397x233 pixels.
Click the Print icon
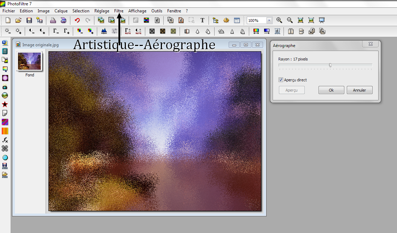click(x=53, y=21)
